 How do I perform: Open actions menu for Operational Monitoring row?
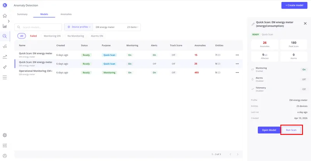coord(237,73)
